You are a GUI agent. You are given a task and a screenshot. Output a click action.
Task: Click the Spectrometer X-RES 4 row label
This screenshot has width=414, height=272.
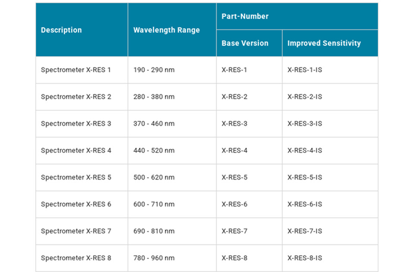[x=76, y=151]
